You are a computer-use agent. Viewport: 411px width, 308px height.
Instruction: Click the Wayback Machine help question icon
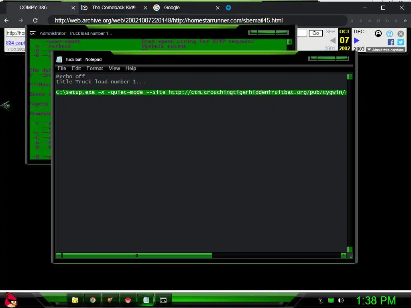click(x=389, y=34)
